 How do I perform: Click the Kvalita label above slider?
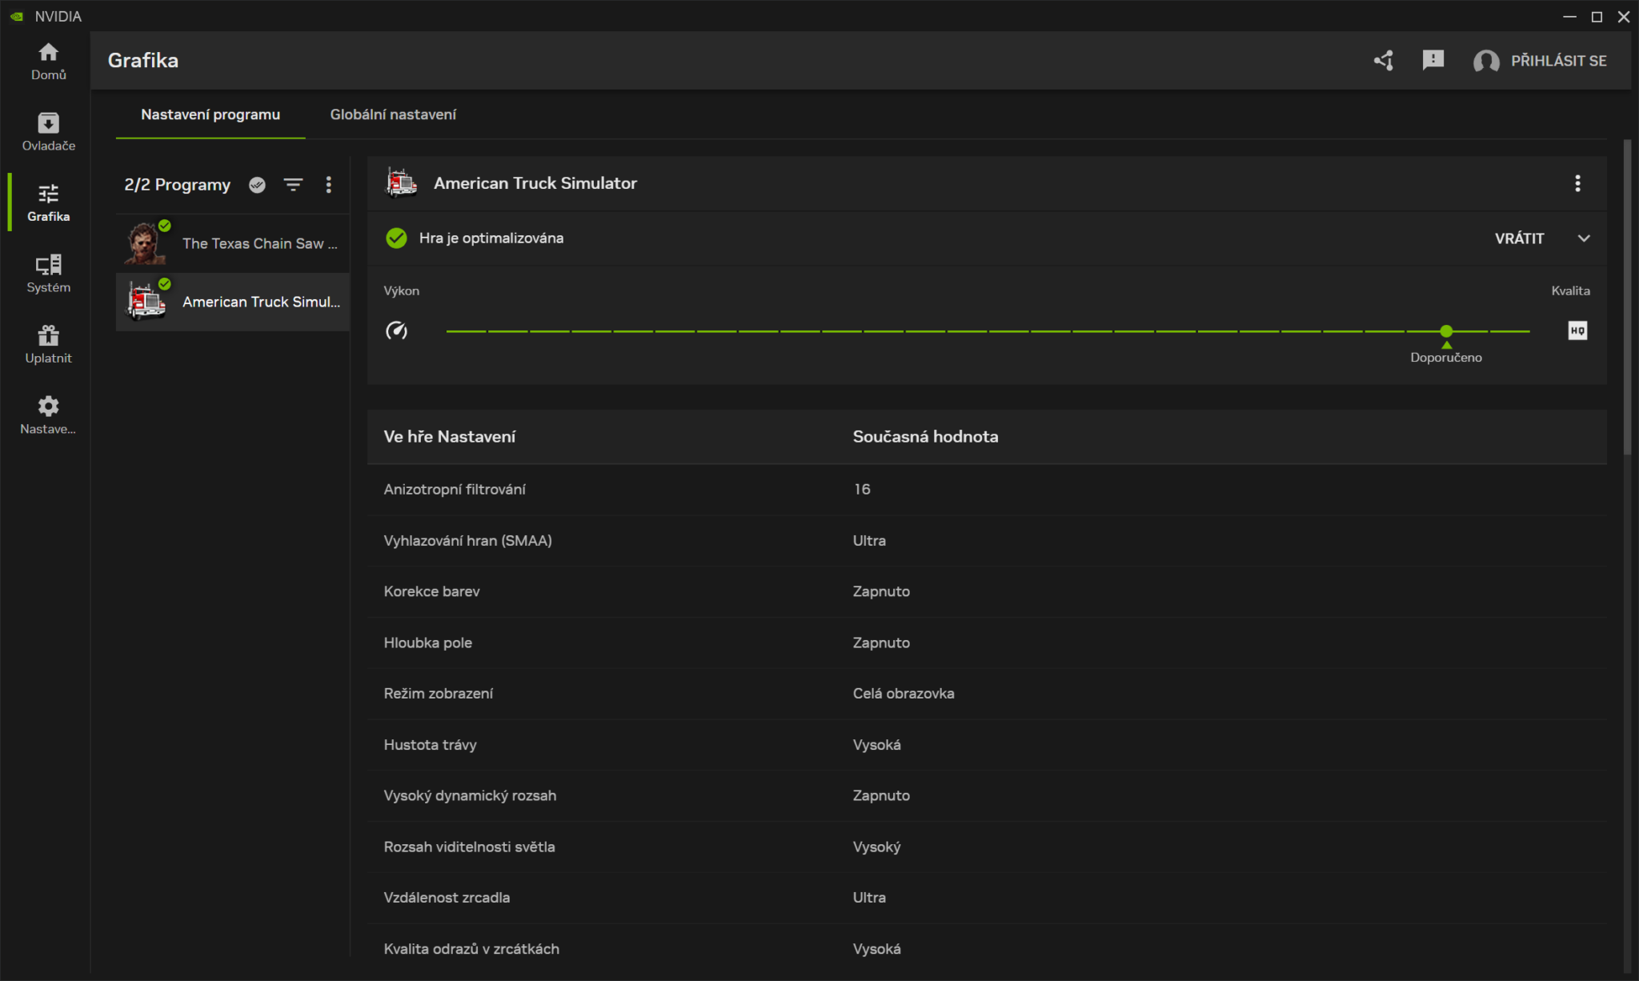(x=1570, y=290)
